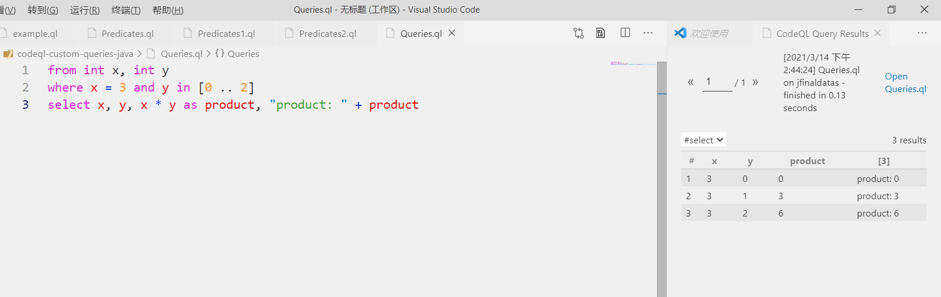The height and width of the screenshot is (297, 941).
Task: Sort results by the [3] column header
Action: coord(884,161)
